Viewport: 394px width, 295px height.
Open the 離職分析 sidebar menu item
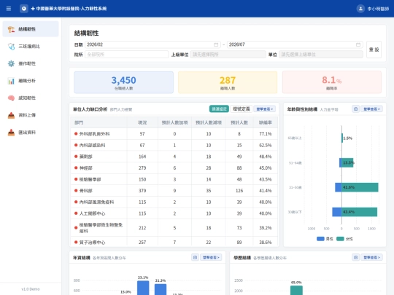pyautogui.click(x=31, y=81)
